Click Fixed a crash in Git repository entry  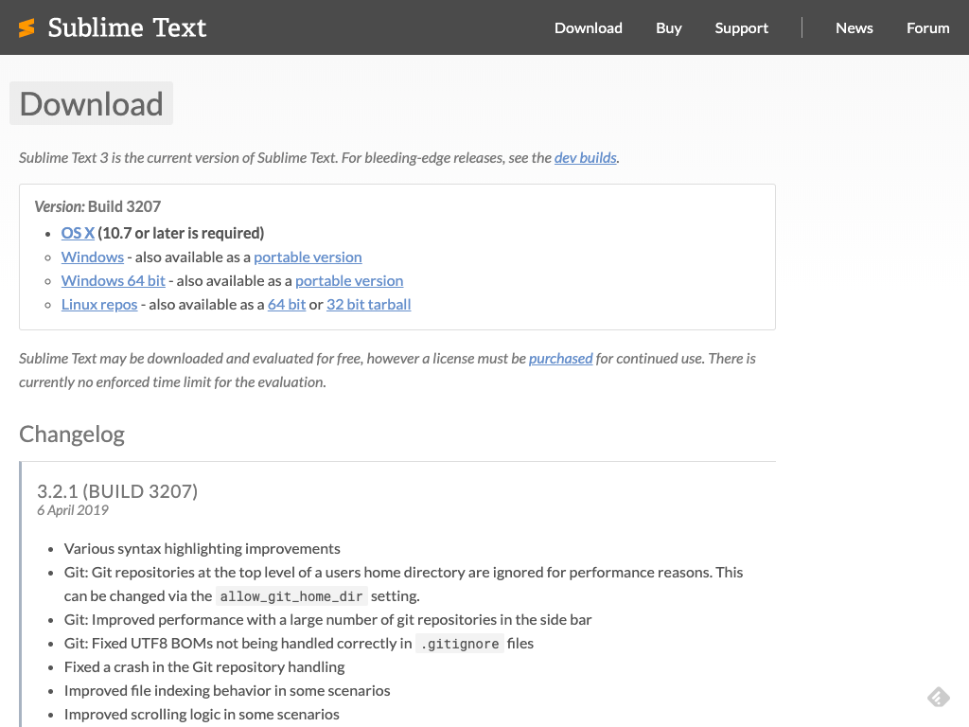204,667
